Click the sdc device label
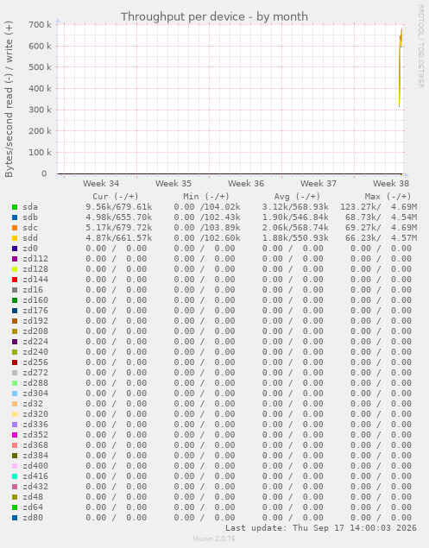The width and height of the screenshot is (429, 548). (30, 228)
